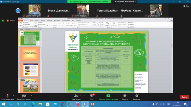Open the Участники participants list
The image size is (191, 107).
pyautogui.click(x=76, y=97)
